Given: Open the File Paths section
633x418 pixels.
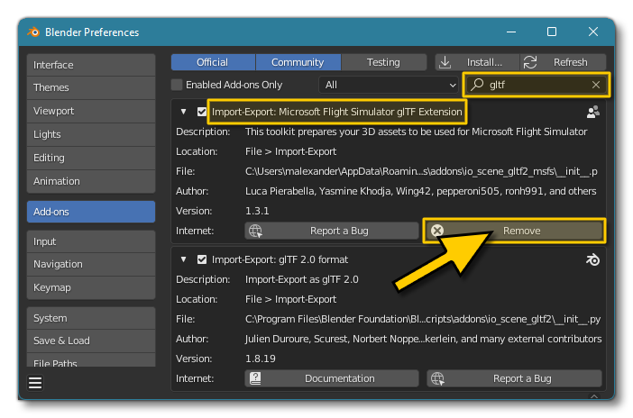Looking at the screenshot, I should tap(91, 360).
